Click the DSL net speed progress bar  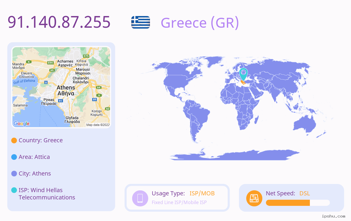pyautogui.click(x=298, y=203)
